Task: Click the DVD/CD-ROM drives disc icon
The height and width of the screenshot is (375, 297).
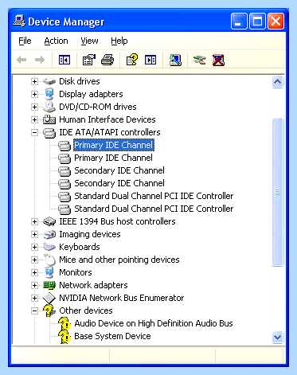Action: (49, 107)
